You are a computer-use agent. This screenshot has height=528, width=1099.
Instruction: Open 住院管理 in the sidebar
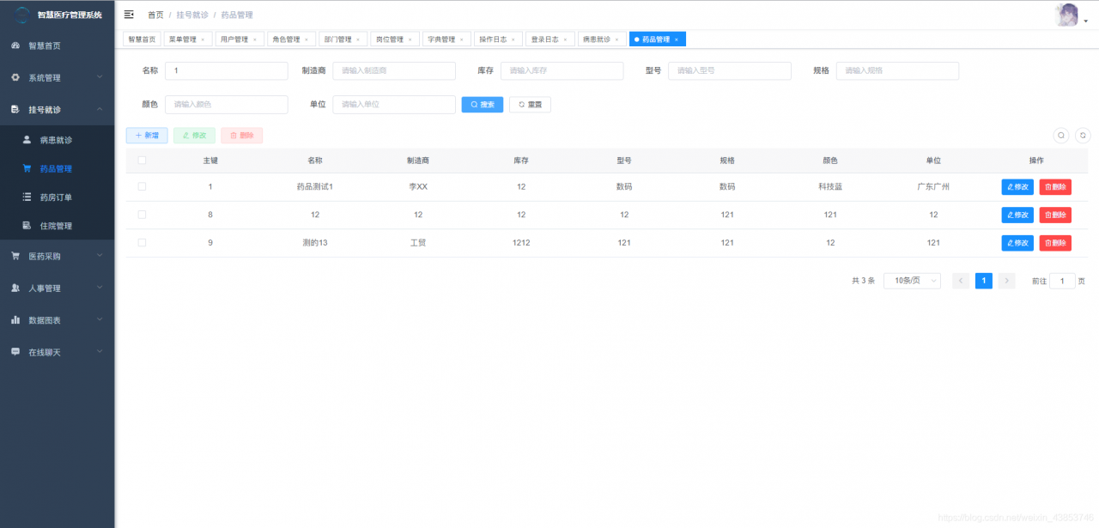click(57, 226)
